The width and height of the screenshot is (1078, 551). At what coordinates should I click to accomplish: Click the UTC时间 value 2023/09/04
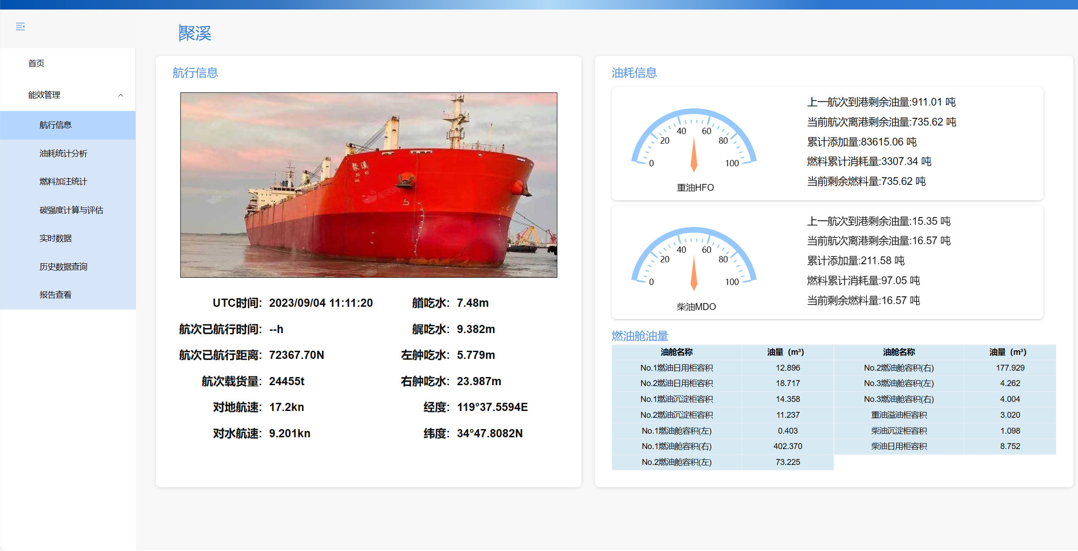coord(320,303)
